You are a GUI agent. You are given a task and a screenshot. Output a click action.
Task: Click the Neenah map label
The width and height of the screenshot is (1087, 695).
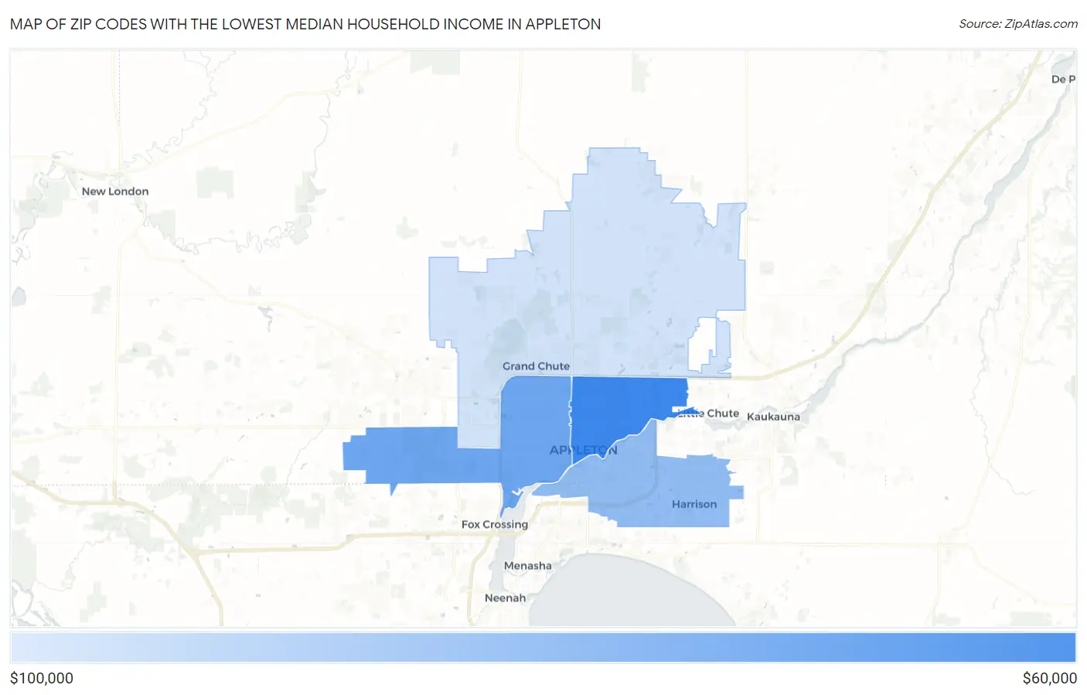click(505, 598)
